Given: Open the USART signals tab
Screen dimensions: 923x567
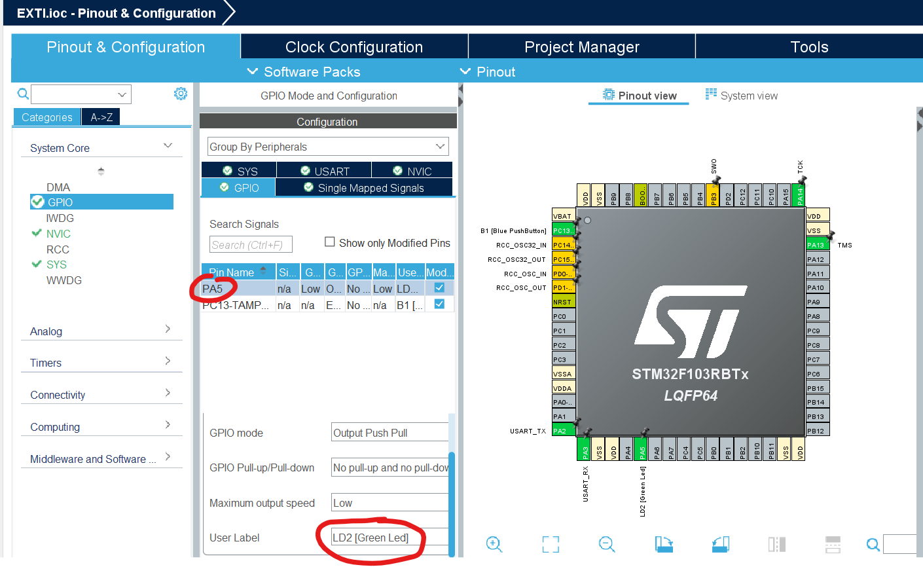Looking at the screenshot, I should [325, 171].
